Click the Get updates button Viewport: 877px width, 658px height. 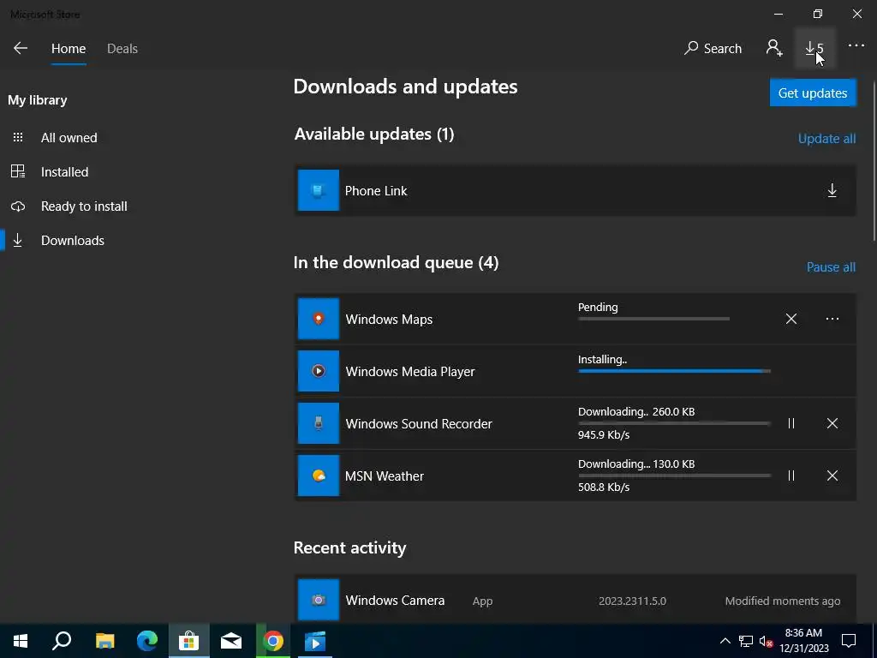pos(813,93)
